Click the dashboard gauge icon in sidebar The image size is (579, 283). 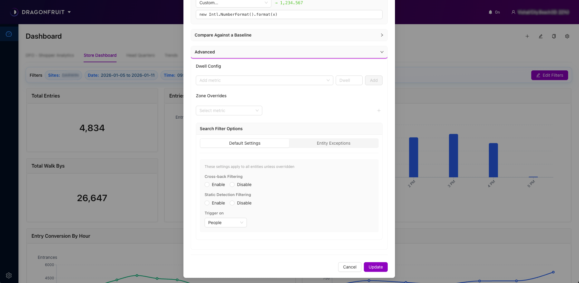tap(9, 34)
